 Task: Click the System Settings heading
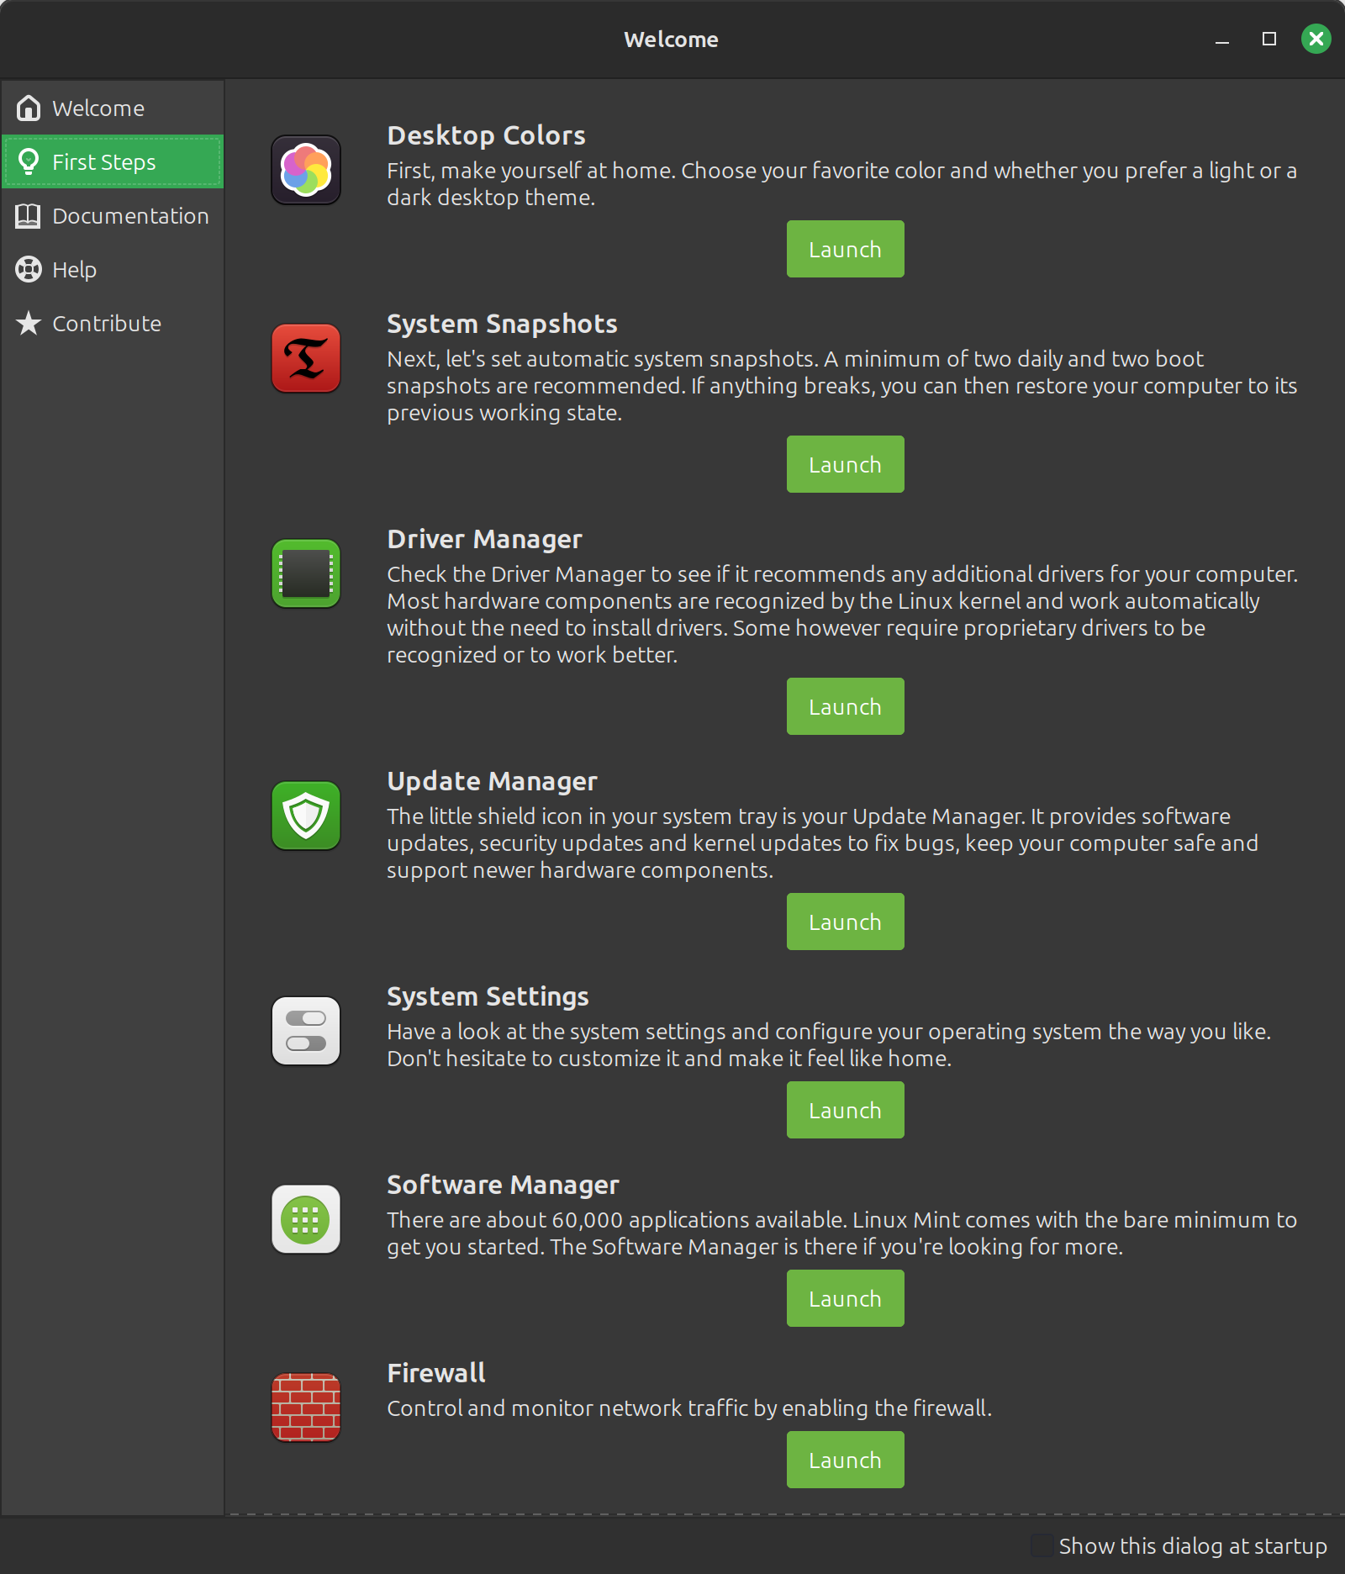488,996
